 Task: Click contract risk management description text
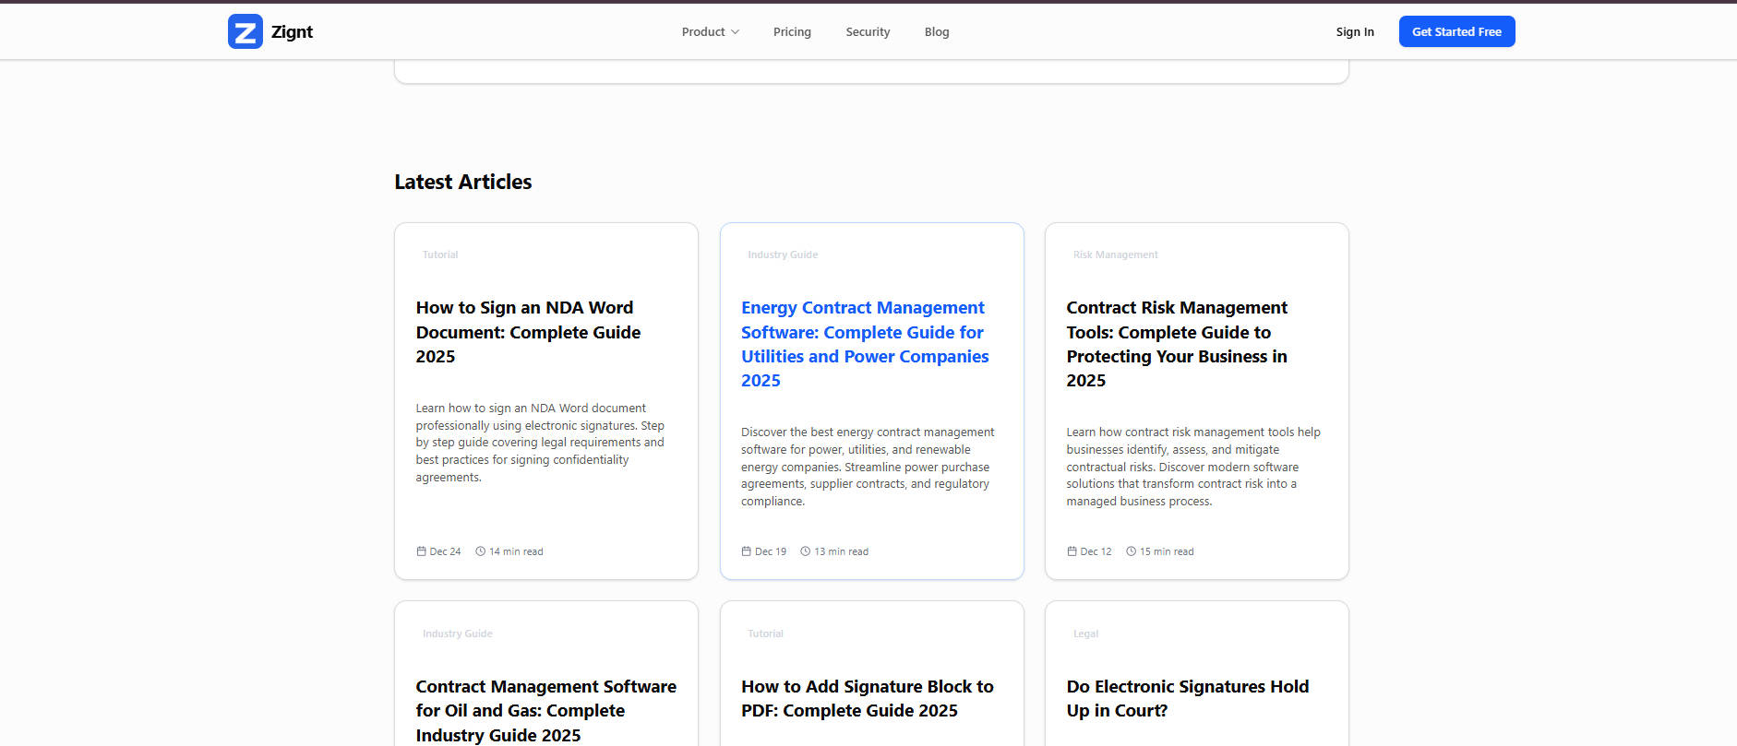click(1193, 467)
